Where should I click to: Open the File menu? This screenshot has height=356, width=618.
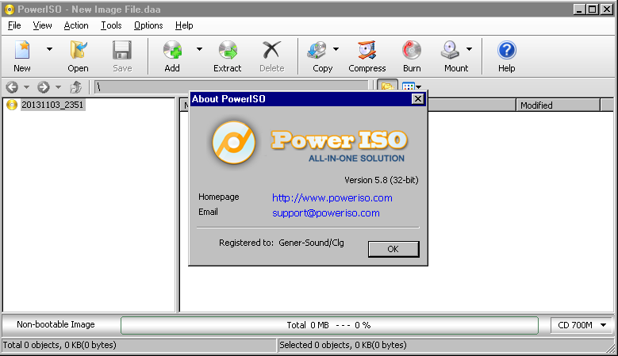(x=14, y=25)
